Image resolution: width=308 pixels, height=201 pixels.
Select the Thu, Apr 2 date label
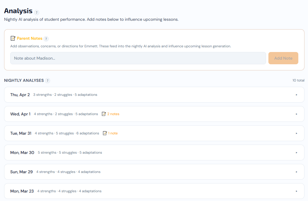click(x=20, y=95)
